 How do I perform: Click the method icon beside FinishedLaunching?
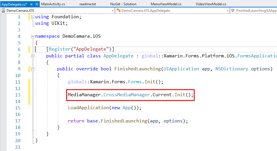pyautogui.click(x=233, y=10)
